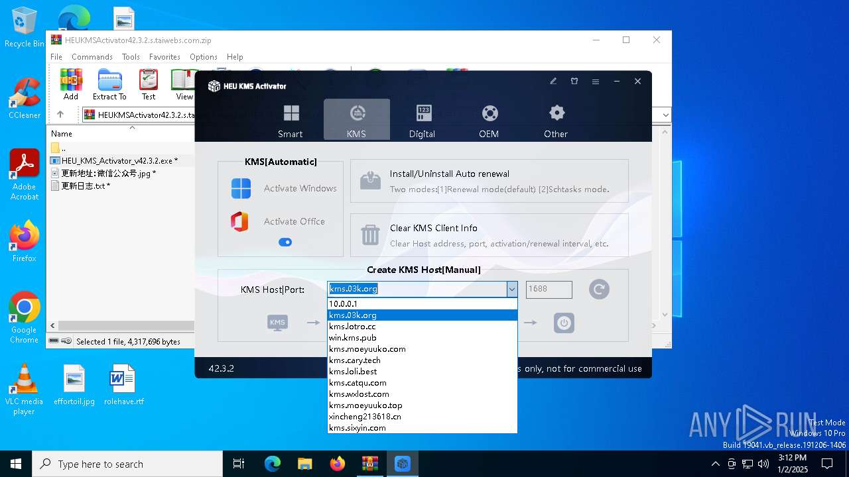Click the shirt skin icon in HEU title bar
This screenshot has width=849, height=477.
574,81
